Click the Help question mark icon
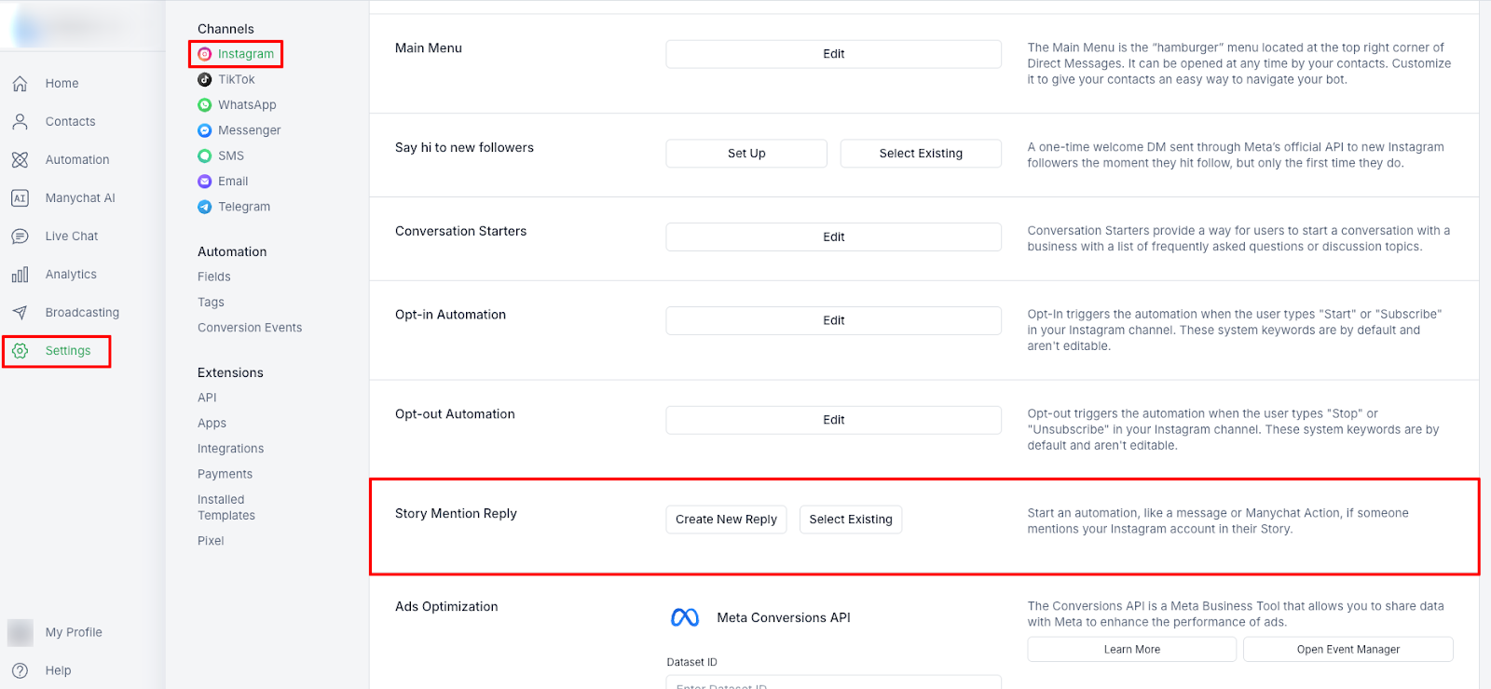Viewport: 1491px width, 689px height. 20,670
